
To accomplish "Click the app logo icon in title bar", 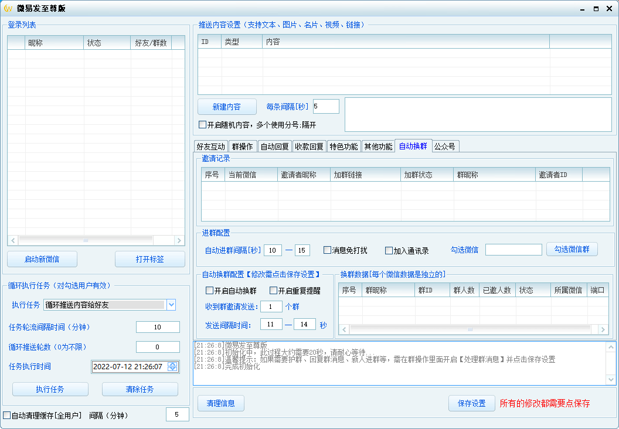I will coord(8,8).
